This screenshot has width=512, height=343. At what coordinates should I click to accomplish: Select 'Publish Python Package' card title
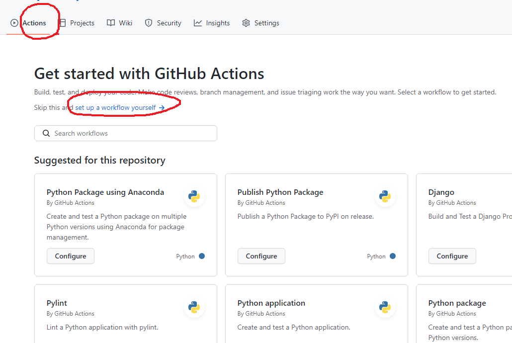(280, 192)
